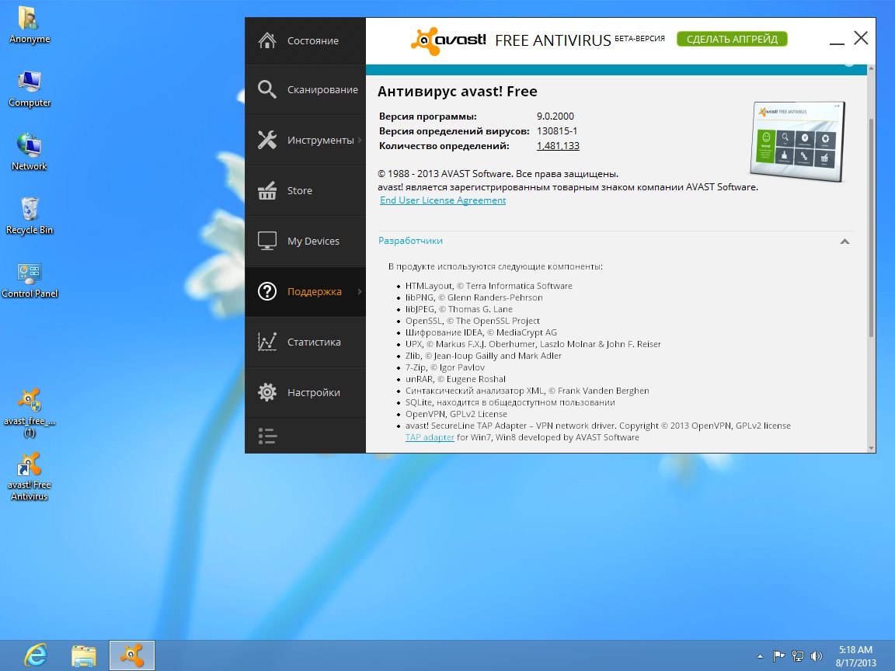The width and height of the screenshot is (895, 671).
Task: Click the chart icon beside Статистика
Action: click(266, 342)
